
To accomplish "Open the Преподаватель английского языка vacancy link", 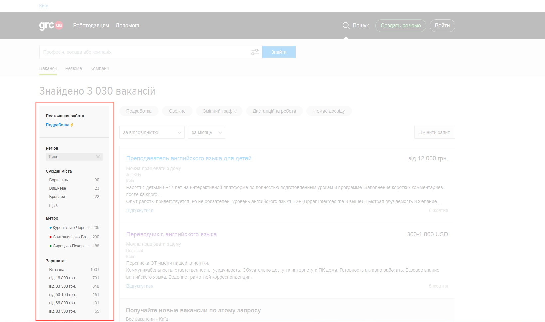I will tap(188, 158).
